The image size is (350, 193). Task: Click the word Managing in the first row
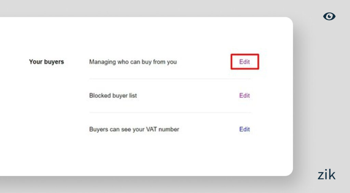[101, 62]
